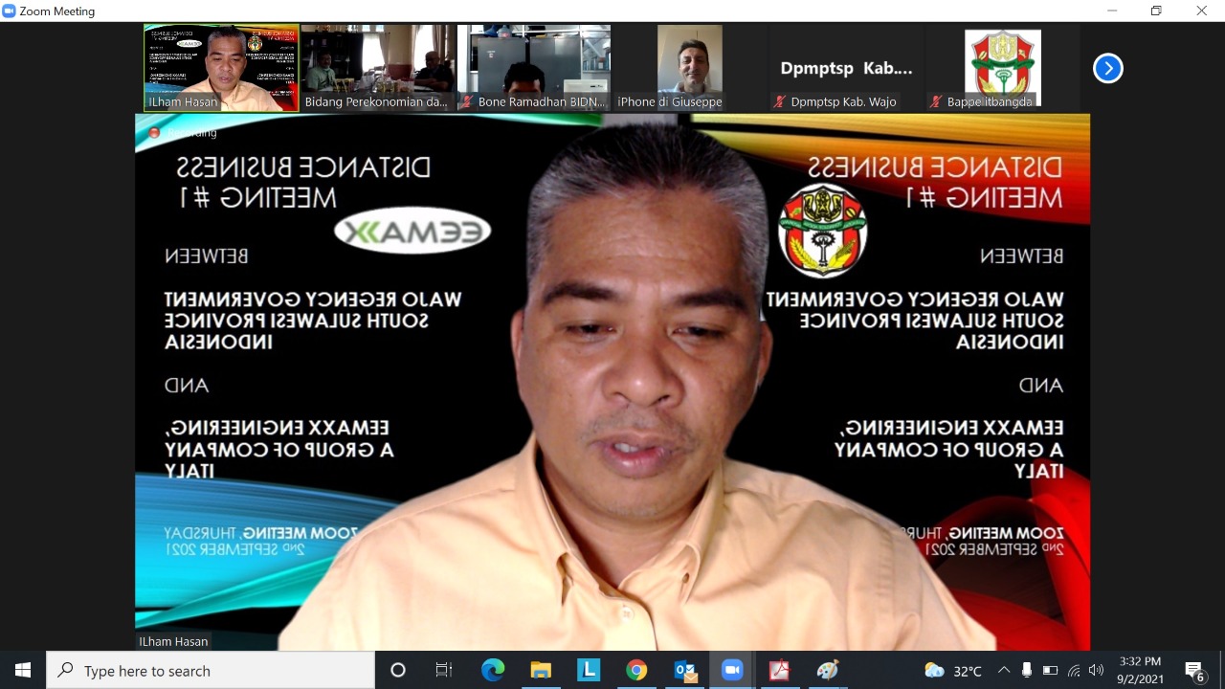Select iPhone di Giuseppe video thumbnail
1225x689 pixels.
tap(689, 68)
